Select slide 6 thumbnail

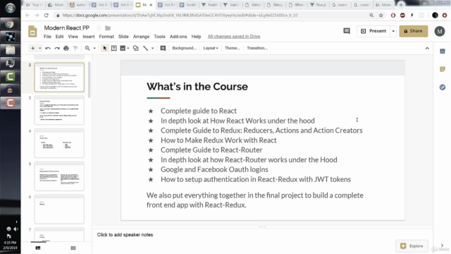coord(59,209)
